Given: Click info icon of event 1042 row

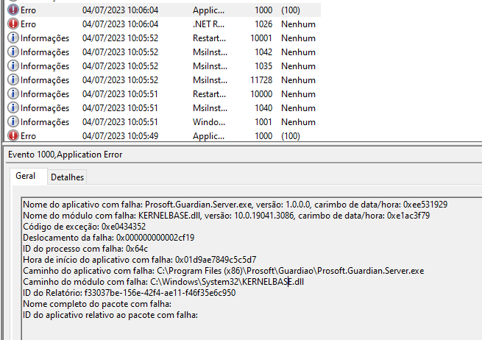Looking at the screenshot, I should (13, 52).
